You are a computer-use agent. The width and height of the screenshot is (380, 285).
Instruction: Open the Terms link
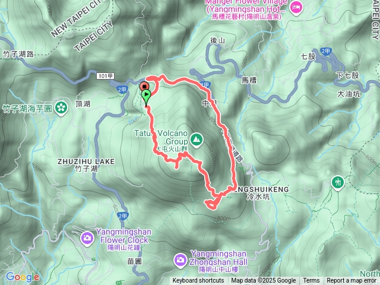[x=311, y=281]
